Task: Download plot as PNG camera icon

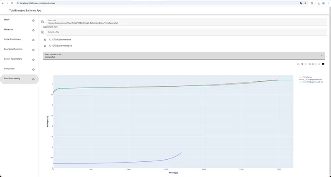Action: tap(298, 64)
